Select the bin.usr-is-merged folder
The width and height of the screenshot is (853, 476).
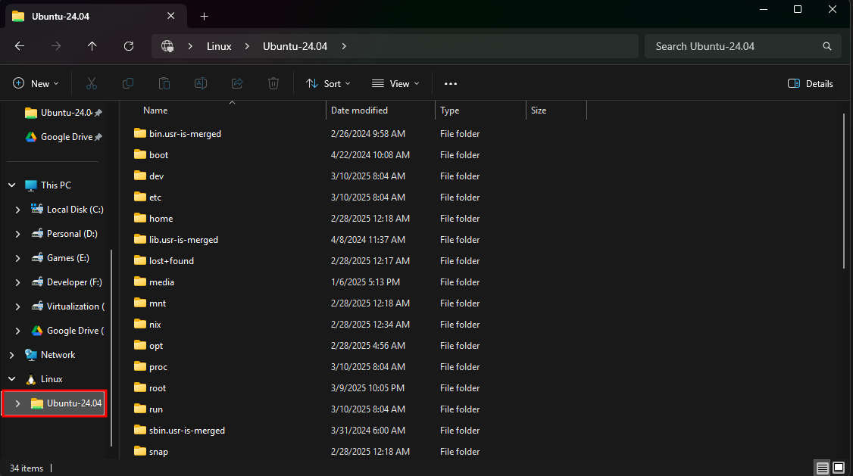tap(178, 134)
